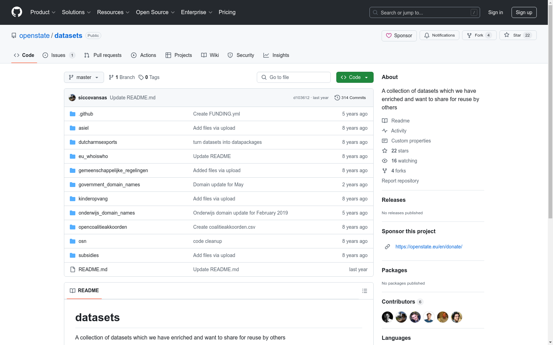Click the Go to file search field
553x345 pixels.
294,77
